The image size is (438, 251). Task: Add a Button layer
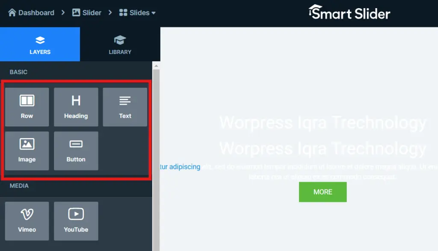[x=76, y=151]
